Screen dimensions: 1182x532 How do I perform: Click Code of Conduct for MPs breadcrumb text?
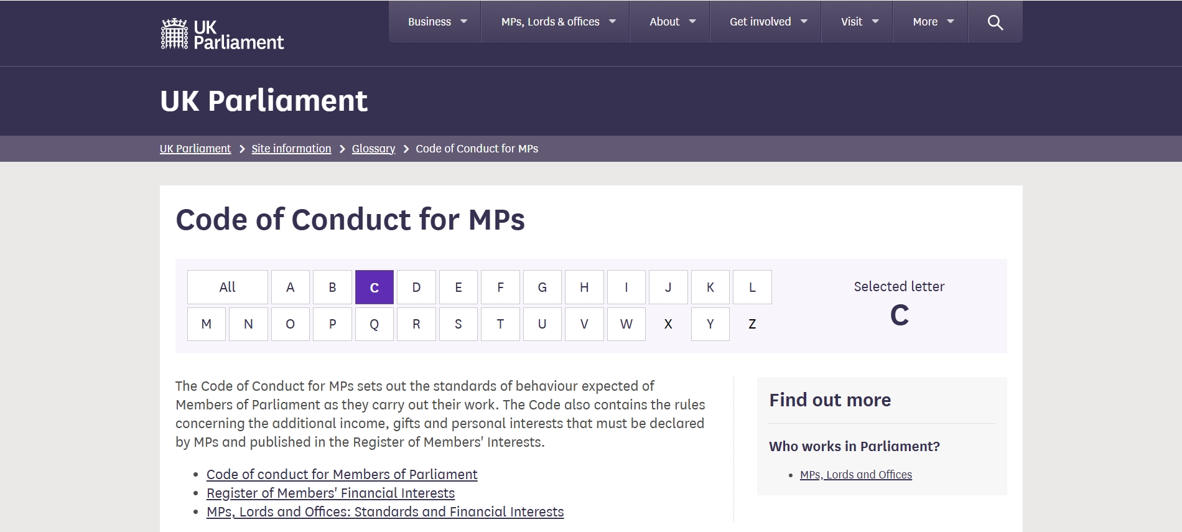coord(477,149)
